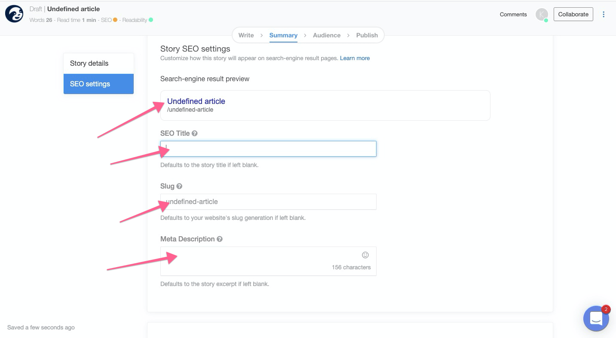Go to the Publish step
This screenshot has height=338, width=616.
click(x=367, y=35)
